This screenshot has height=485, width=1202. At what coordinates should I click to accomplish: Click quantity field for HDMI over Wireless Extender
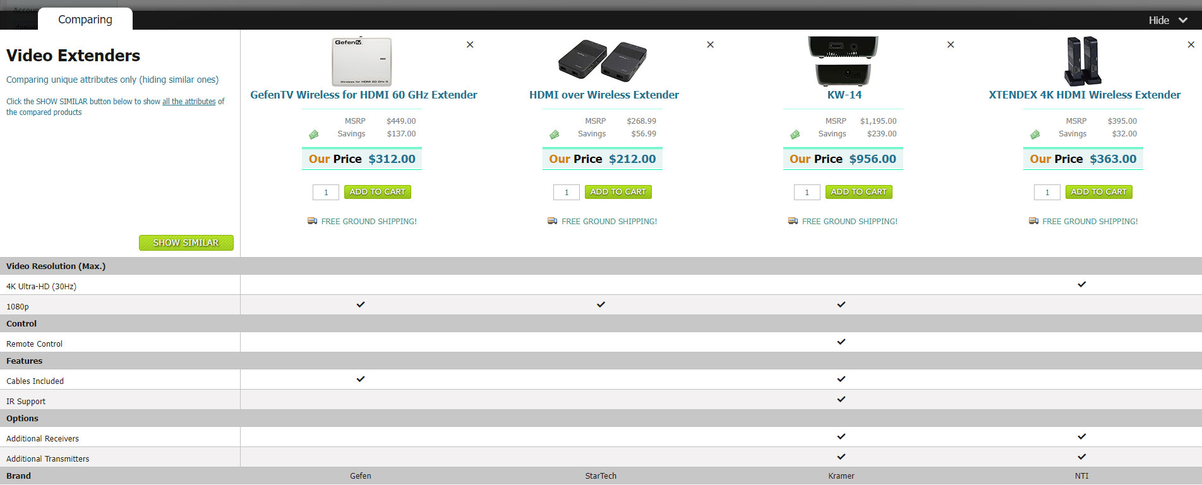[x=566, y=193]
